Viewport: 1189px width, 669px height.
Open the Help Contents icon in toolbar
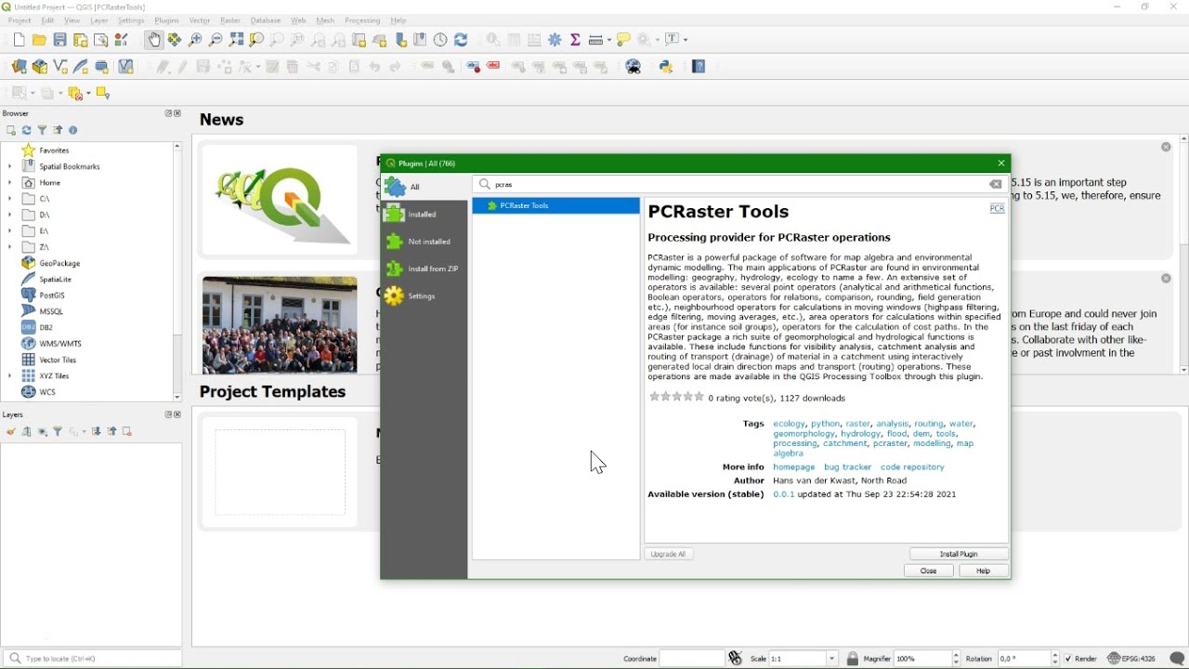coord(699,67)
